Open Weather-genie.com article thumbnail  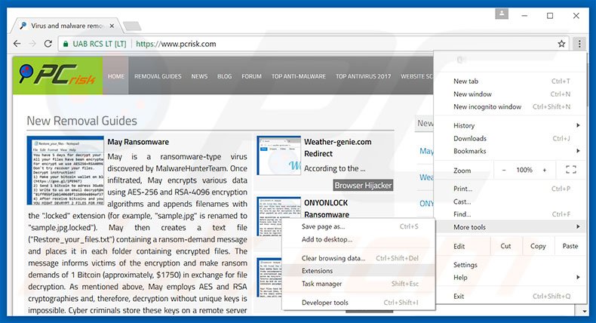[278, 155]
